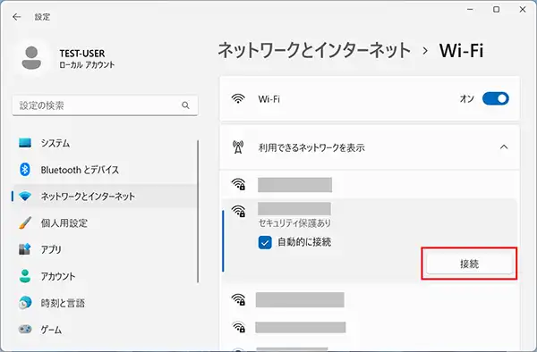The image size is (537, 352).
Task: Open ゲーム settings page
Action: (105, 330)
